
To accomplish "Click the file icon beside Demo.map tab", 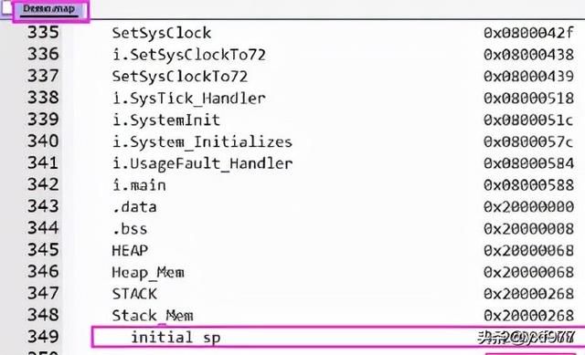I will (6, 9).
